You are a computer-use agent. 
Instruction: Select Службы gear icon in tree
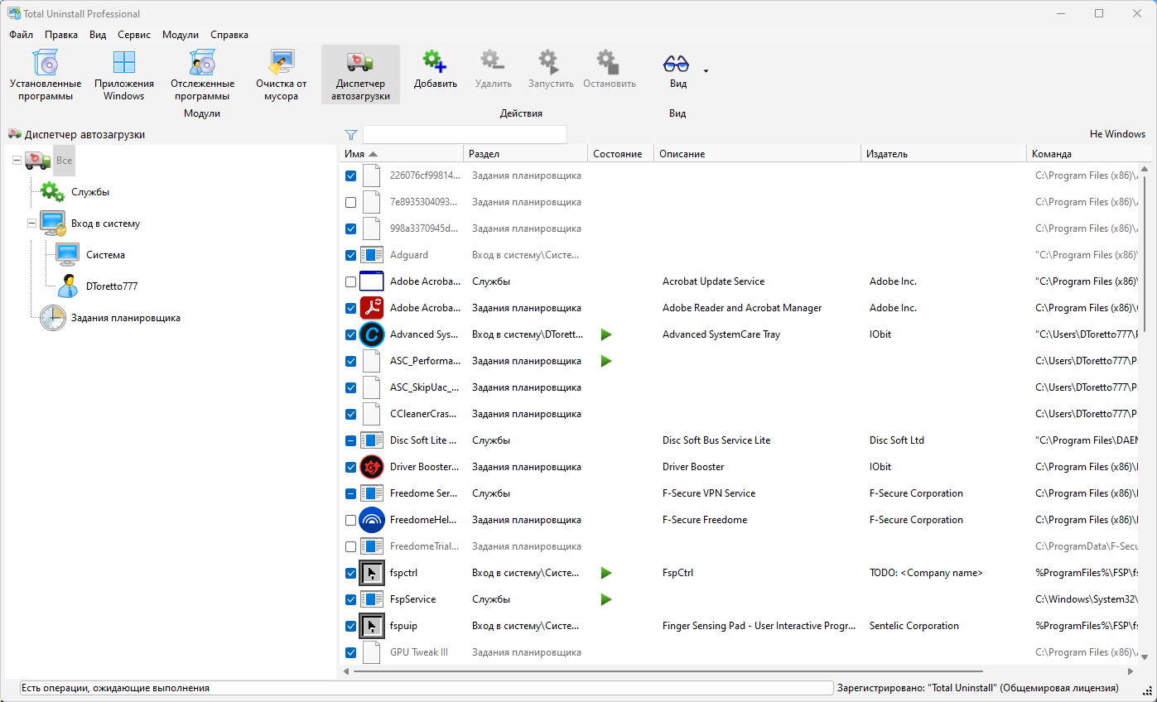[x=52, y=192]
